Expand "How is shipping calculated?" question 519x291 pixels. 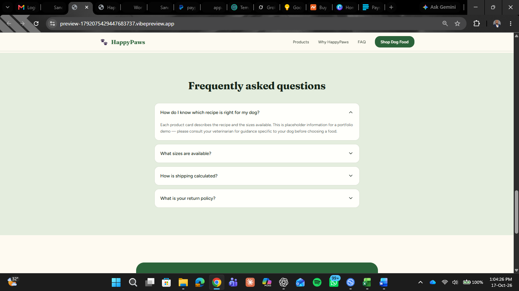(x=257, y=176)
